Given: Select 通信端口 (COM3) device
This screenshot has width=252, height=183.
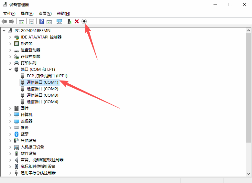Looking at the screenshot, I should coord(42,95).
